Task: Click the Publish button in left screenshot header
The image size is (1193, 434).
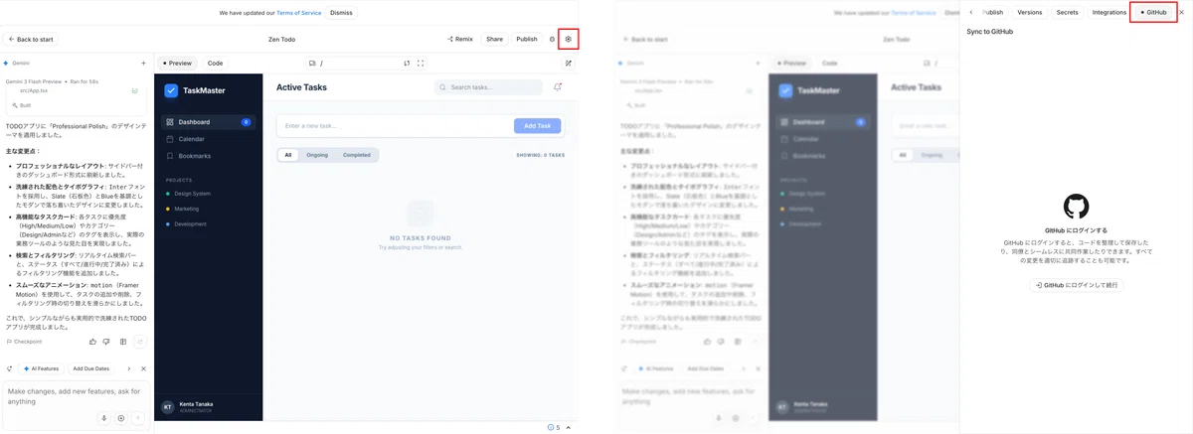Action: tap(527, 40)
